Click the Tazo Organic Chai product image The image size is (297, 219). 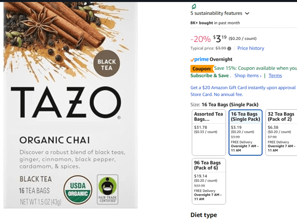click(x=71, y=105)
